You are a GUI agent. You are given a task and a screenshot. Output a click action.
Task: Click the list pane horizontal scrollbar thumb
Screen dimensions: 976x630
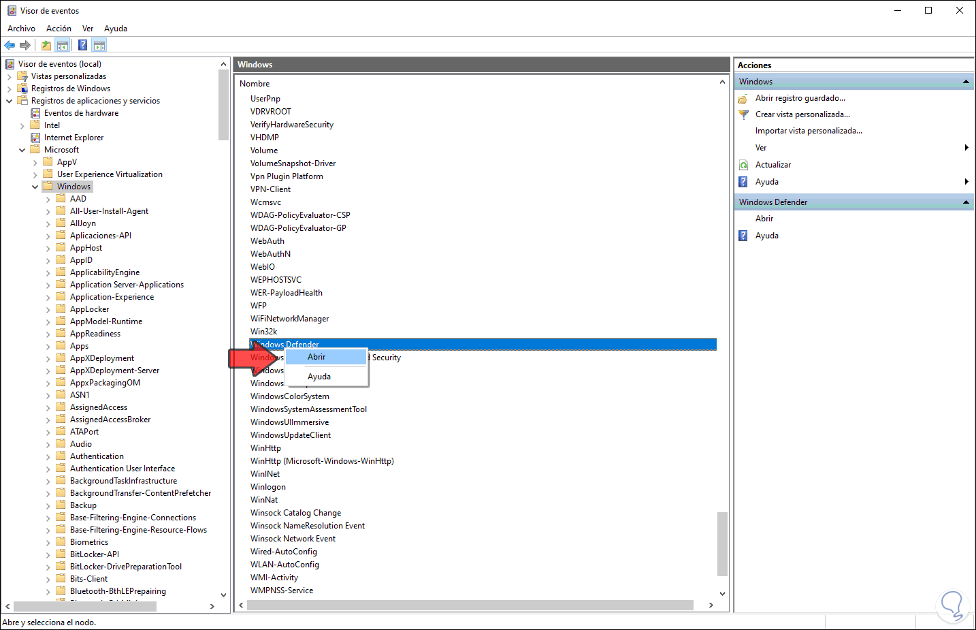pos(470,605)
